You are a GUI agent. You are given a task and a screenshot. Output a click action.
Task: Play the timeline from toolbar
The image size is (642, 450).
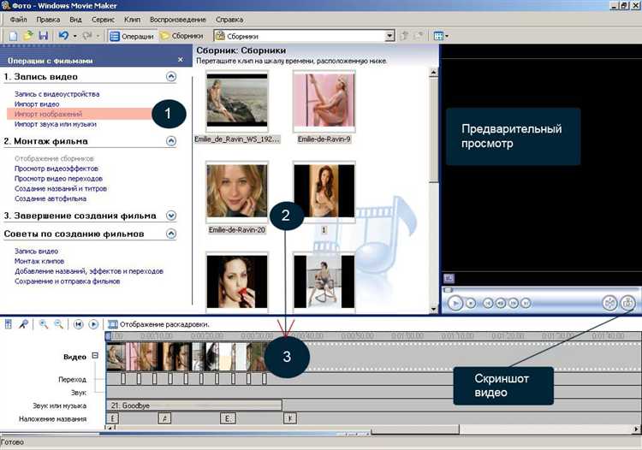(93, 324)
